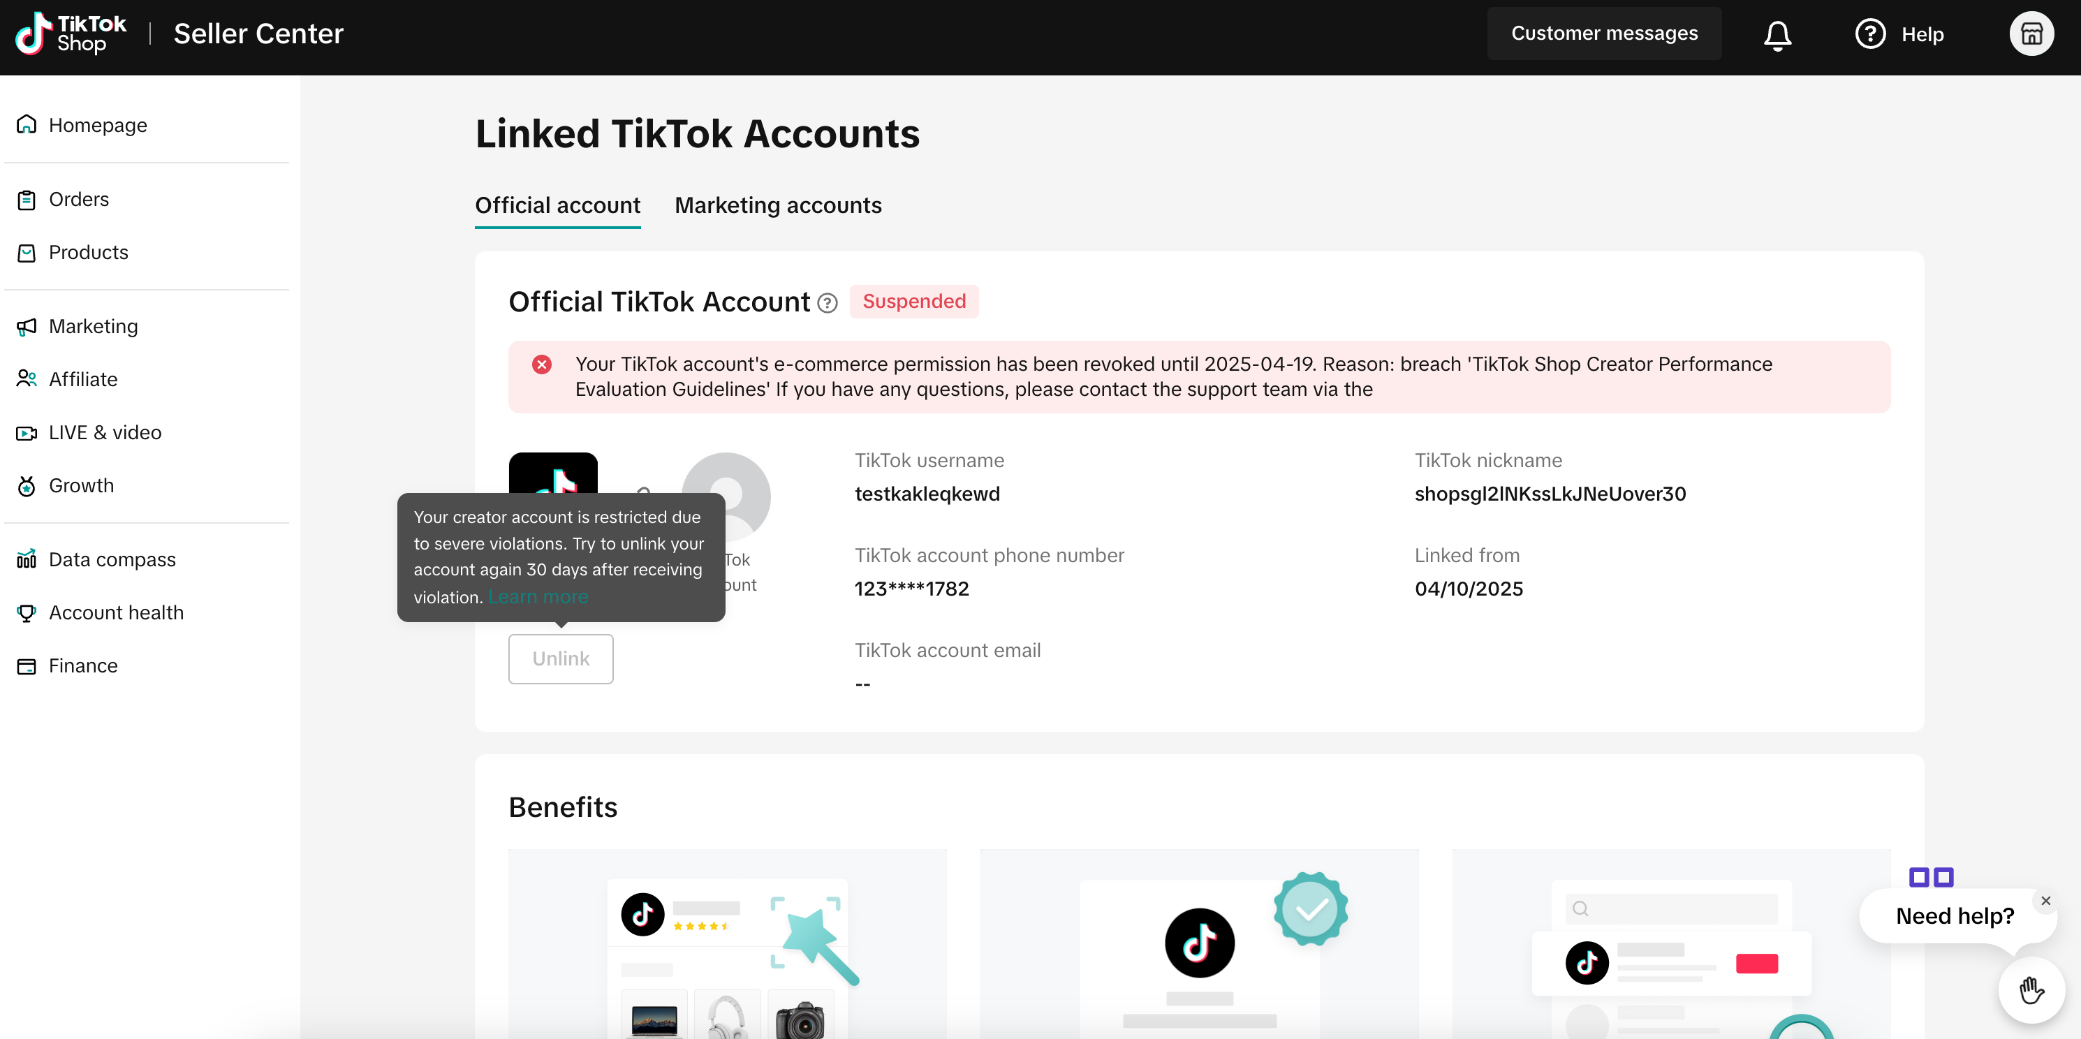This screenshot has width=2081, height=1039.
Task: Open the shop profile avatar icon
Action: (x=2031, y=34)
